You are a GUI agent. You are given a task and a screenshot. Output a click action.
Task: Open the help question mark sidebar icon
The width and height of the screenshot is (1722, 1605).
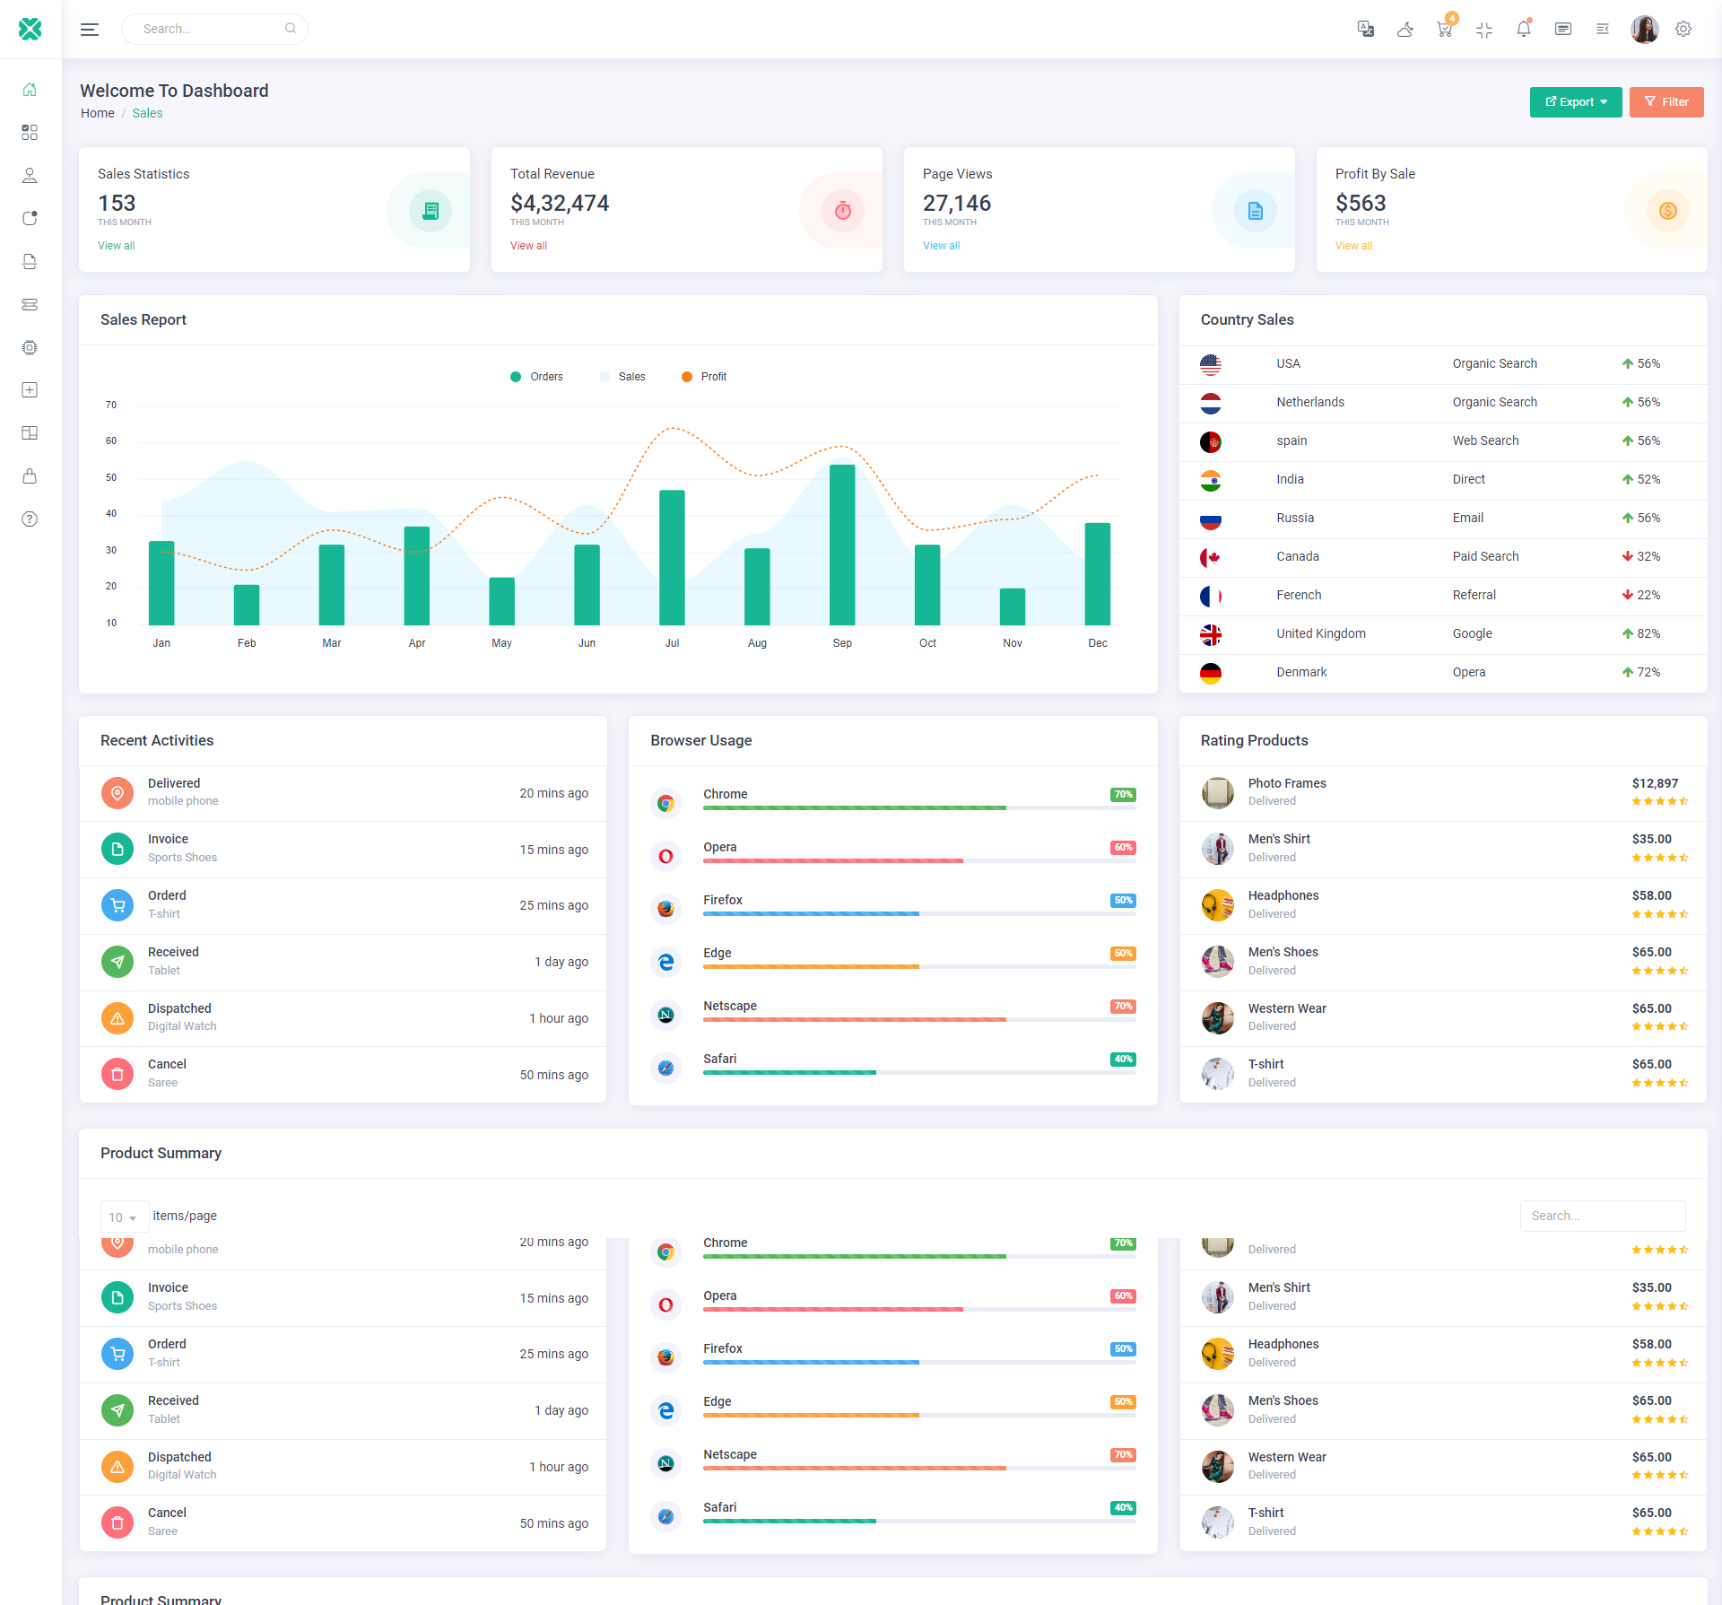click(30, 519)
